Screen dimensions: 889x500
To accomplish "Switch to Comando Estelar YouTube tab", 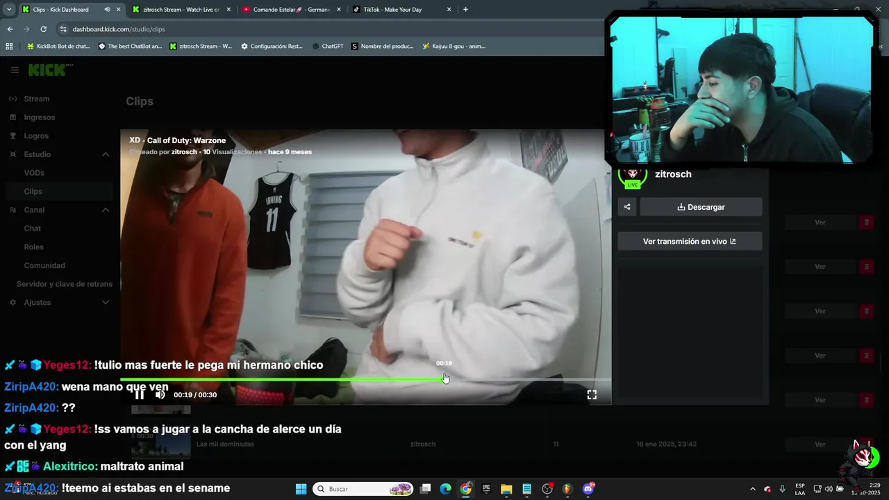I will point(292,10).
